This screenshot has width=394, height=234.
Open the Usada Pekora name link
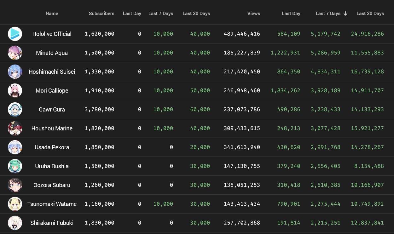tap(52, 147)
